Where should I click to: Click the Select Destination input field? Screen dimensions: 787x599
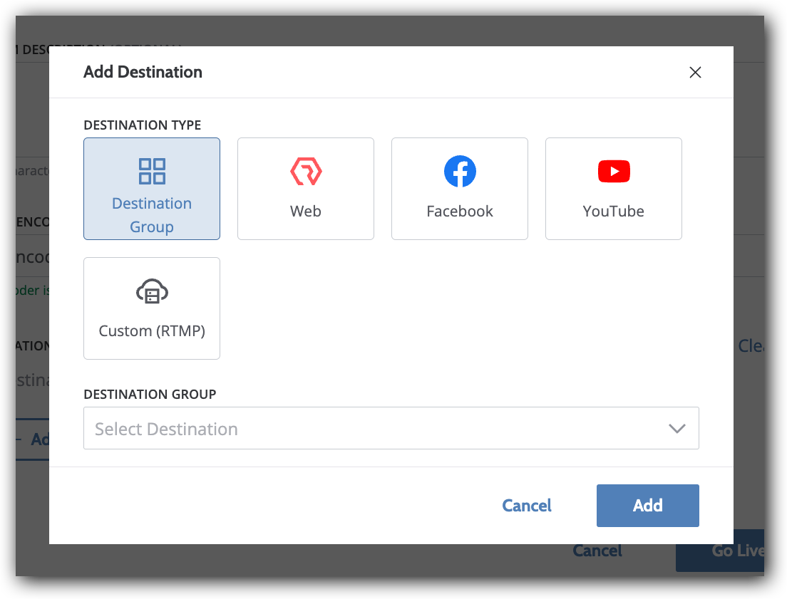356,428
